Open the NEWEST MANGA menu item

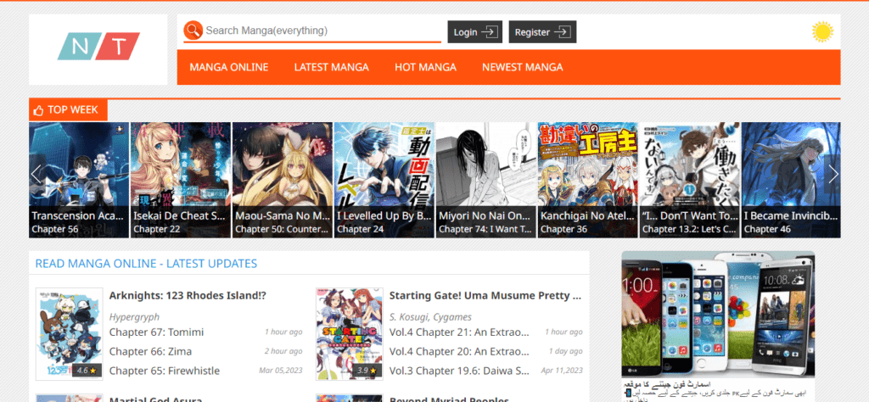(x=523, y=68)
